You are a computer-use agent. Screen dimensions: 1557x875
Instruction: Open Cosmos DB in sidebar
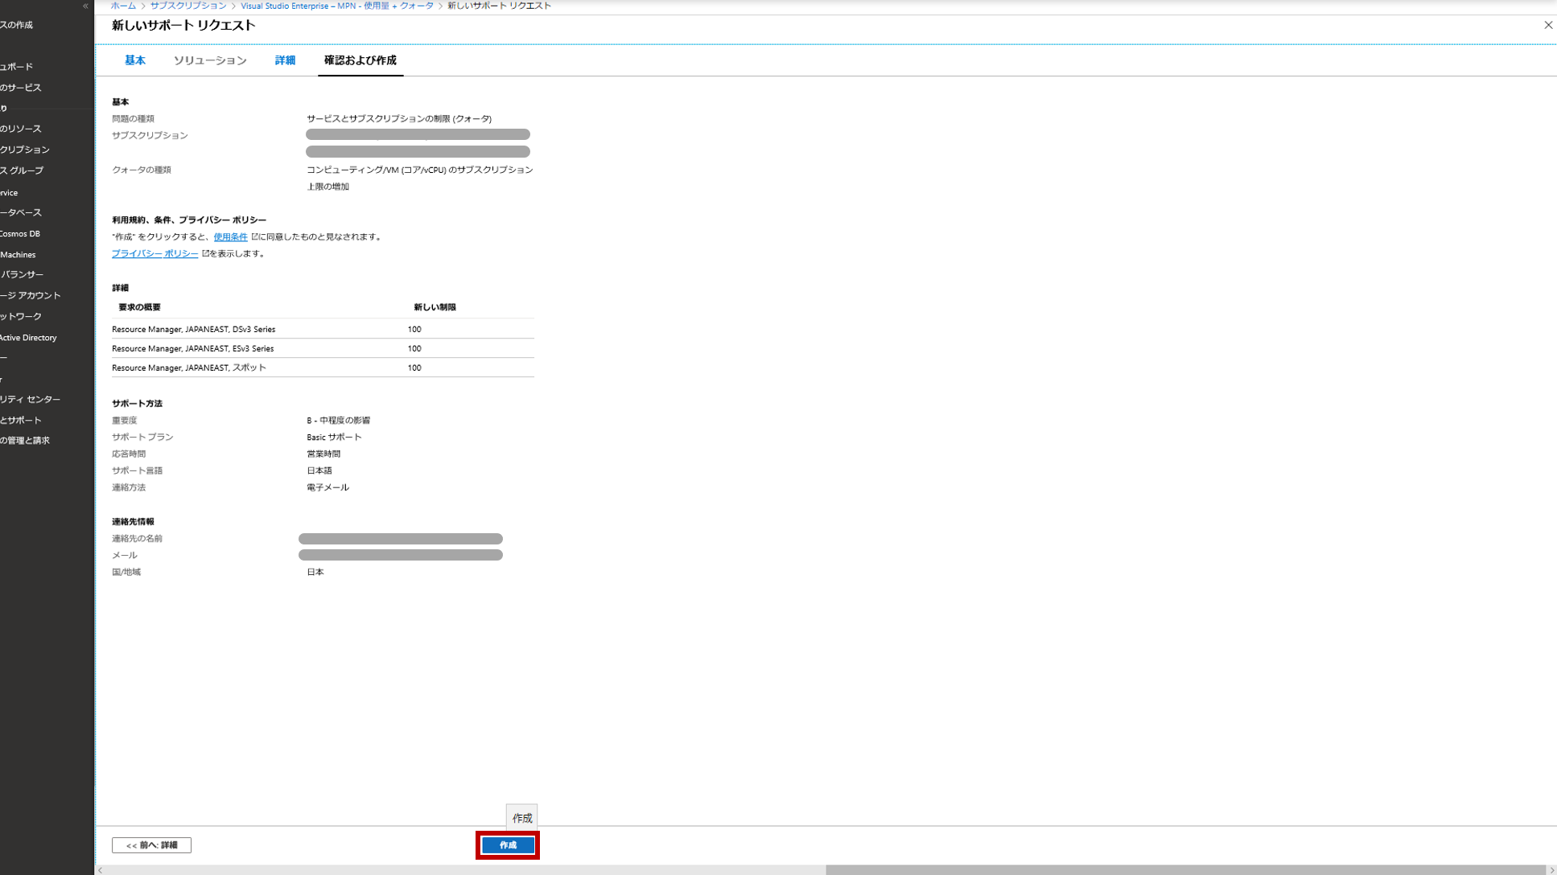pyautogui.click(x=20, y=234)
